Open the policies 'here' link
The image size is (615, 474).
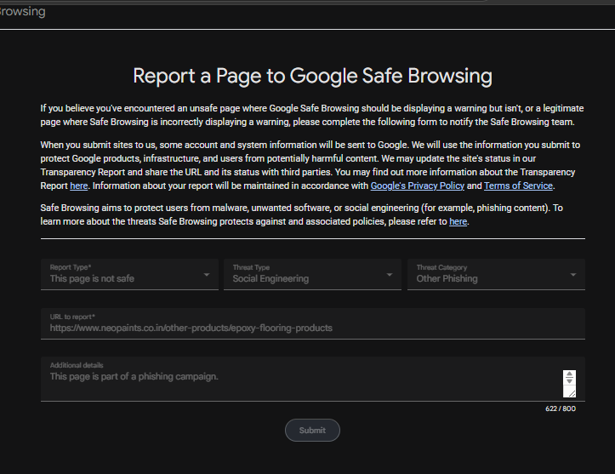[458, 222]
